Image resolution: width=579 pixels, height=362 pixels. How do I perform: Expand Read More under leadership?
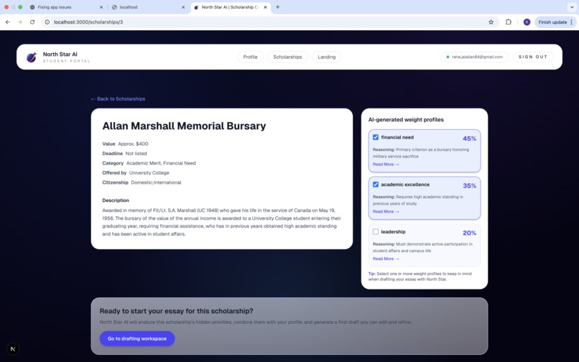(x=386, y=259)
